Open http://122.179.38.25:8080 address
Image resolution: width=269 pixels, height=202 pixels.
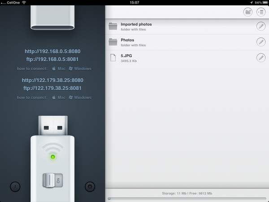coord(52,80)
